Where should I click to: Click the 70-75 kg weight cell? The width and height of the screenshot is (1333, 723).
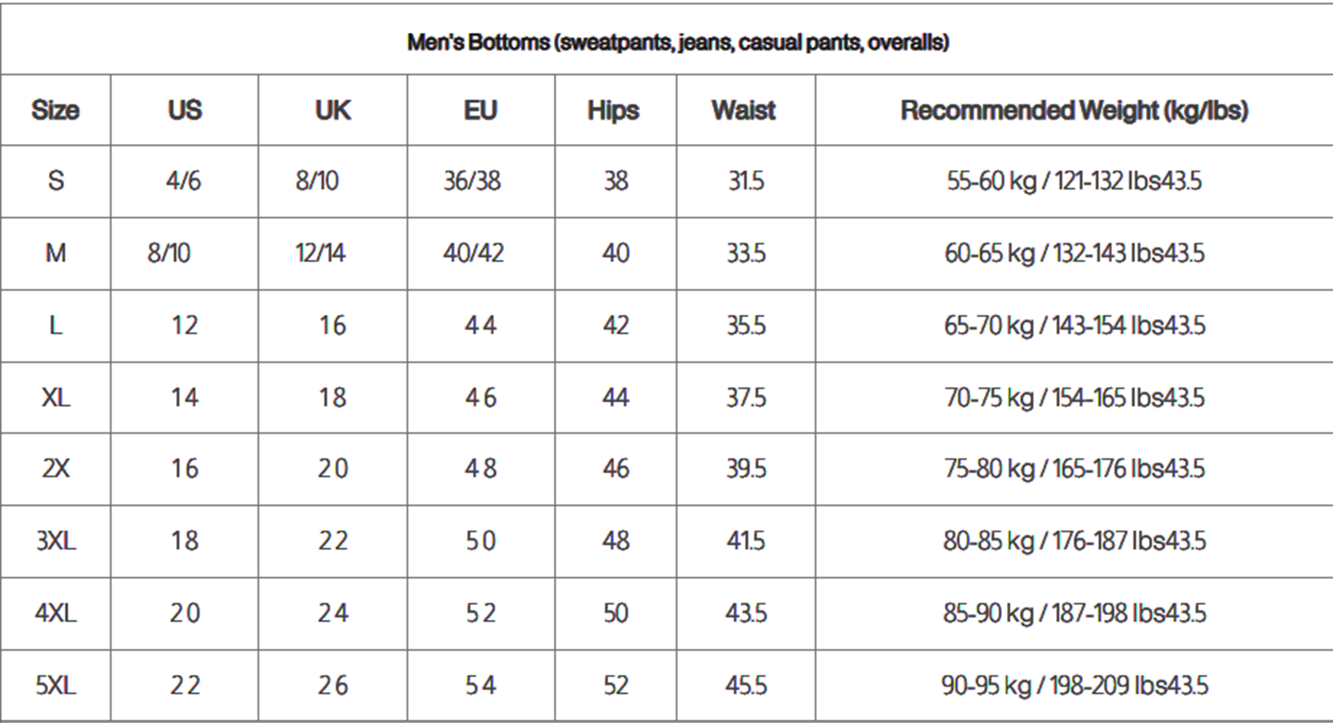[1074, 398]
